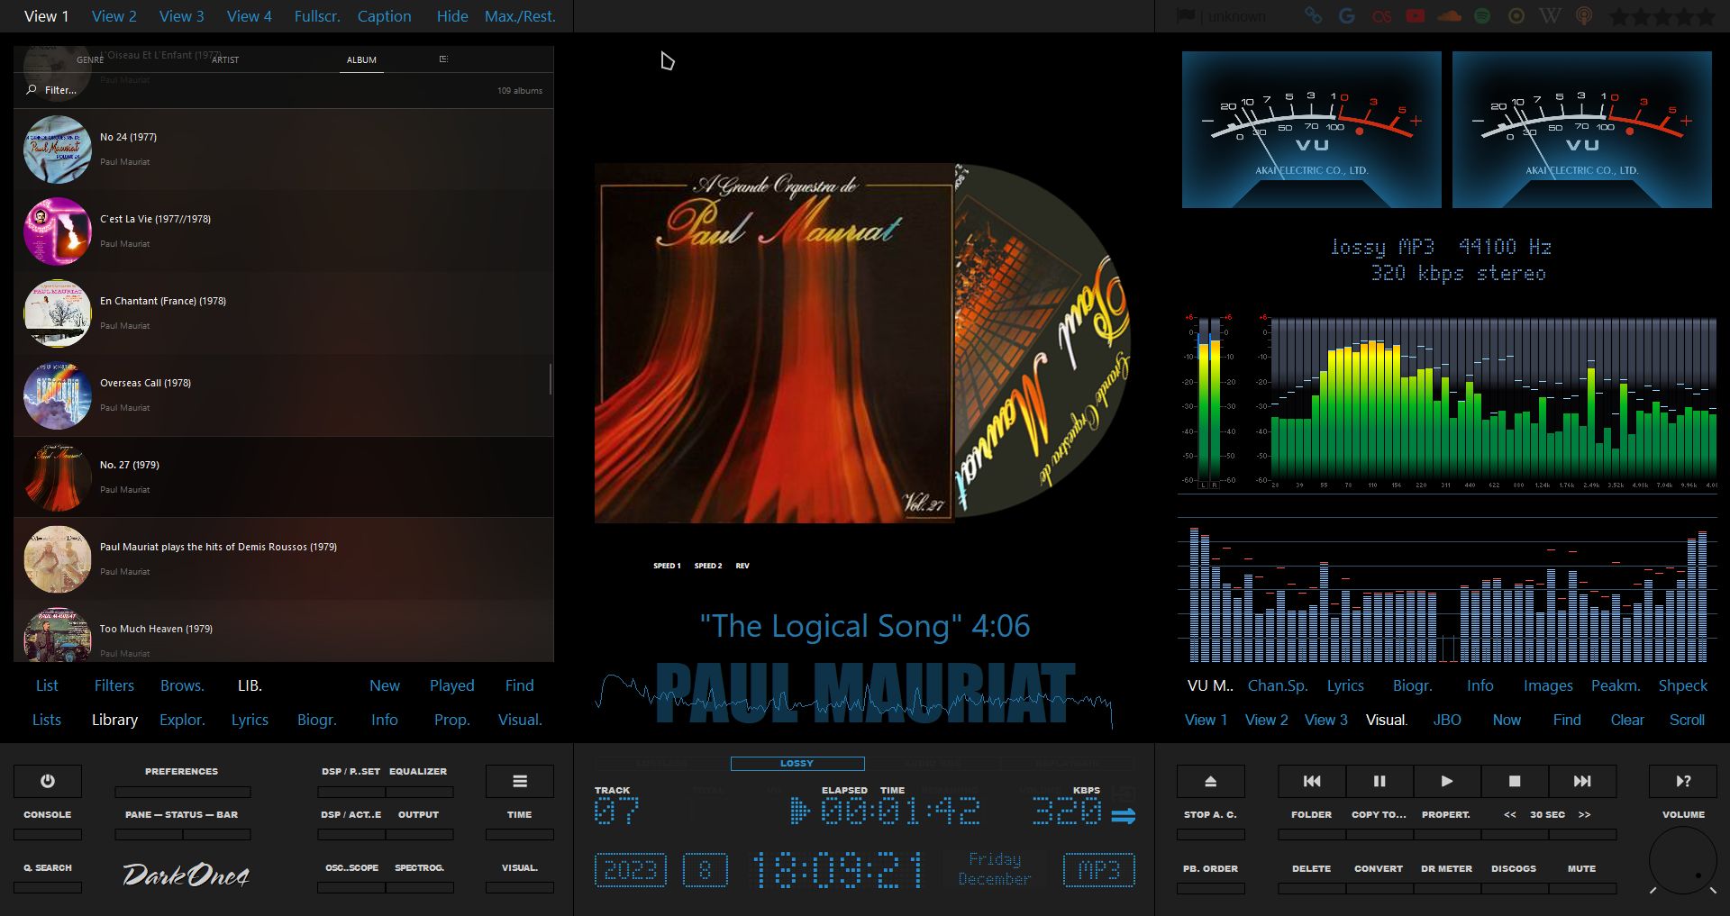Adjust the VOLUME knob
The image size is (1730, 916).
[x=1683, y=861]
